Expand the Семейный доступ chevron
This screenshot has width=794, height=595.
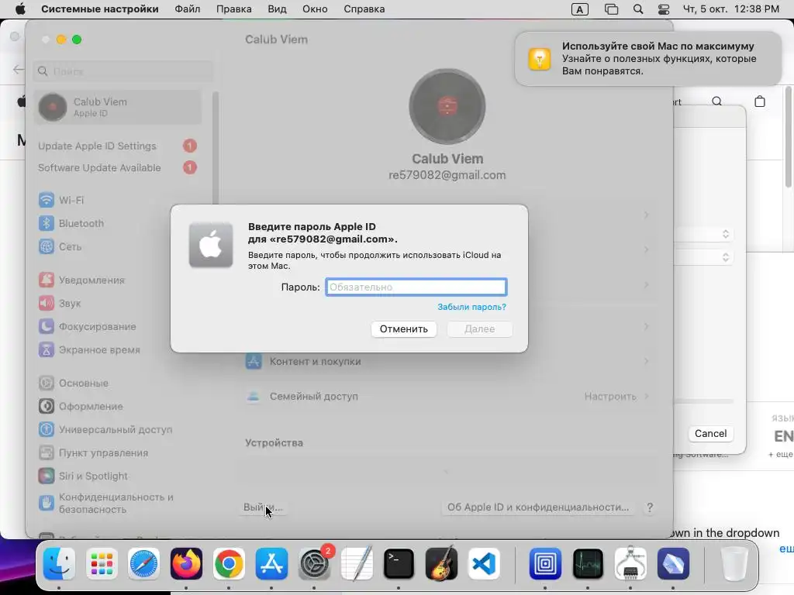point(647,396)
